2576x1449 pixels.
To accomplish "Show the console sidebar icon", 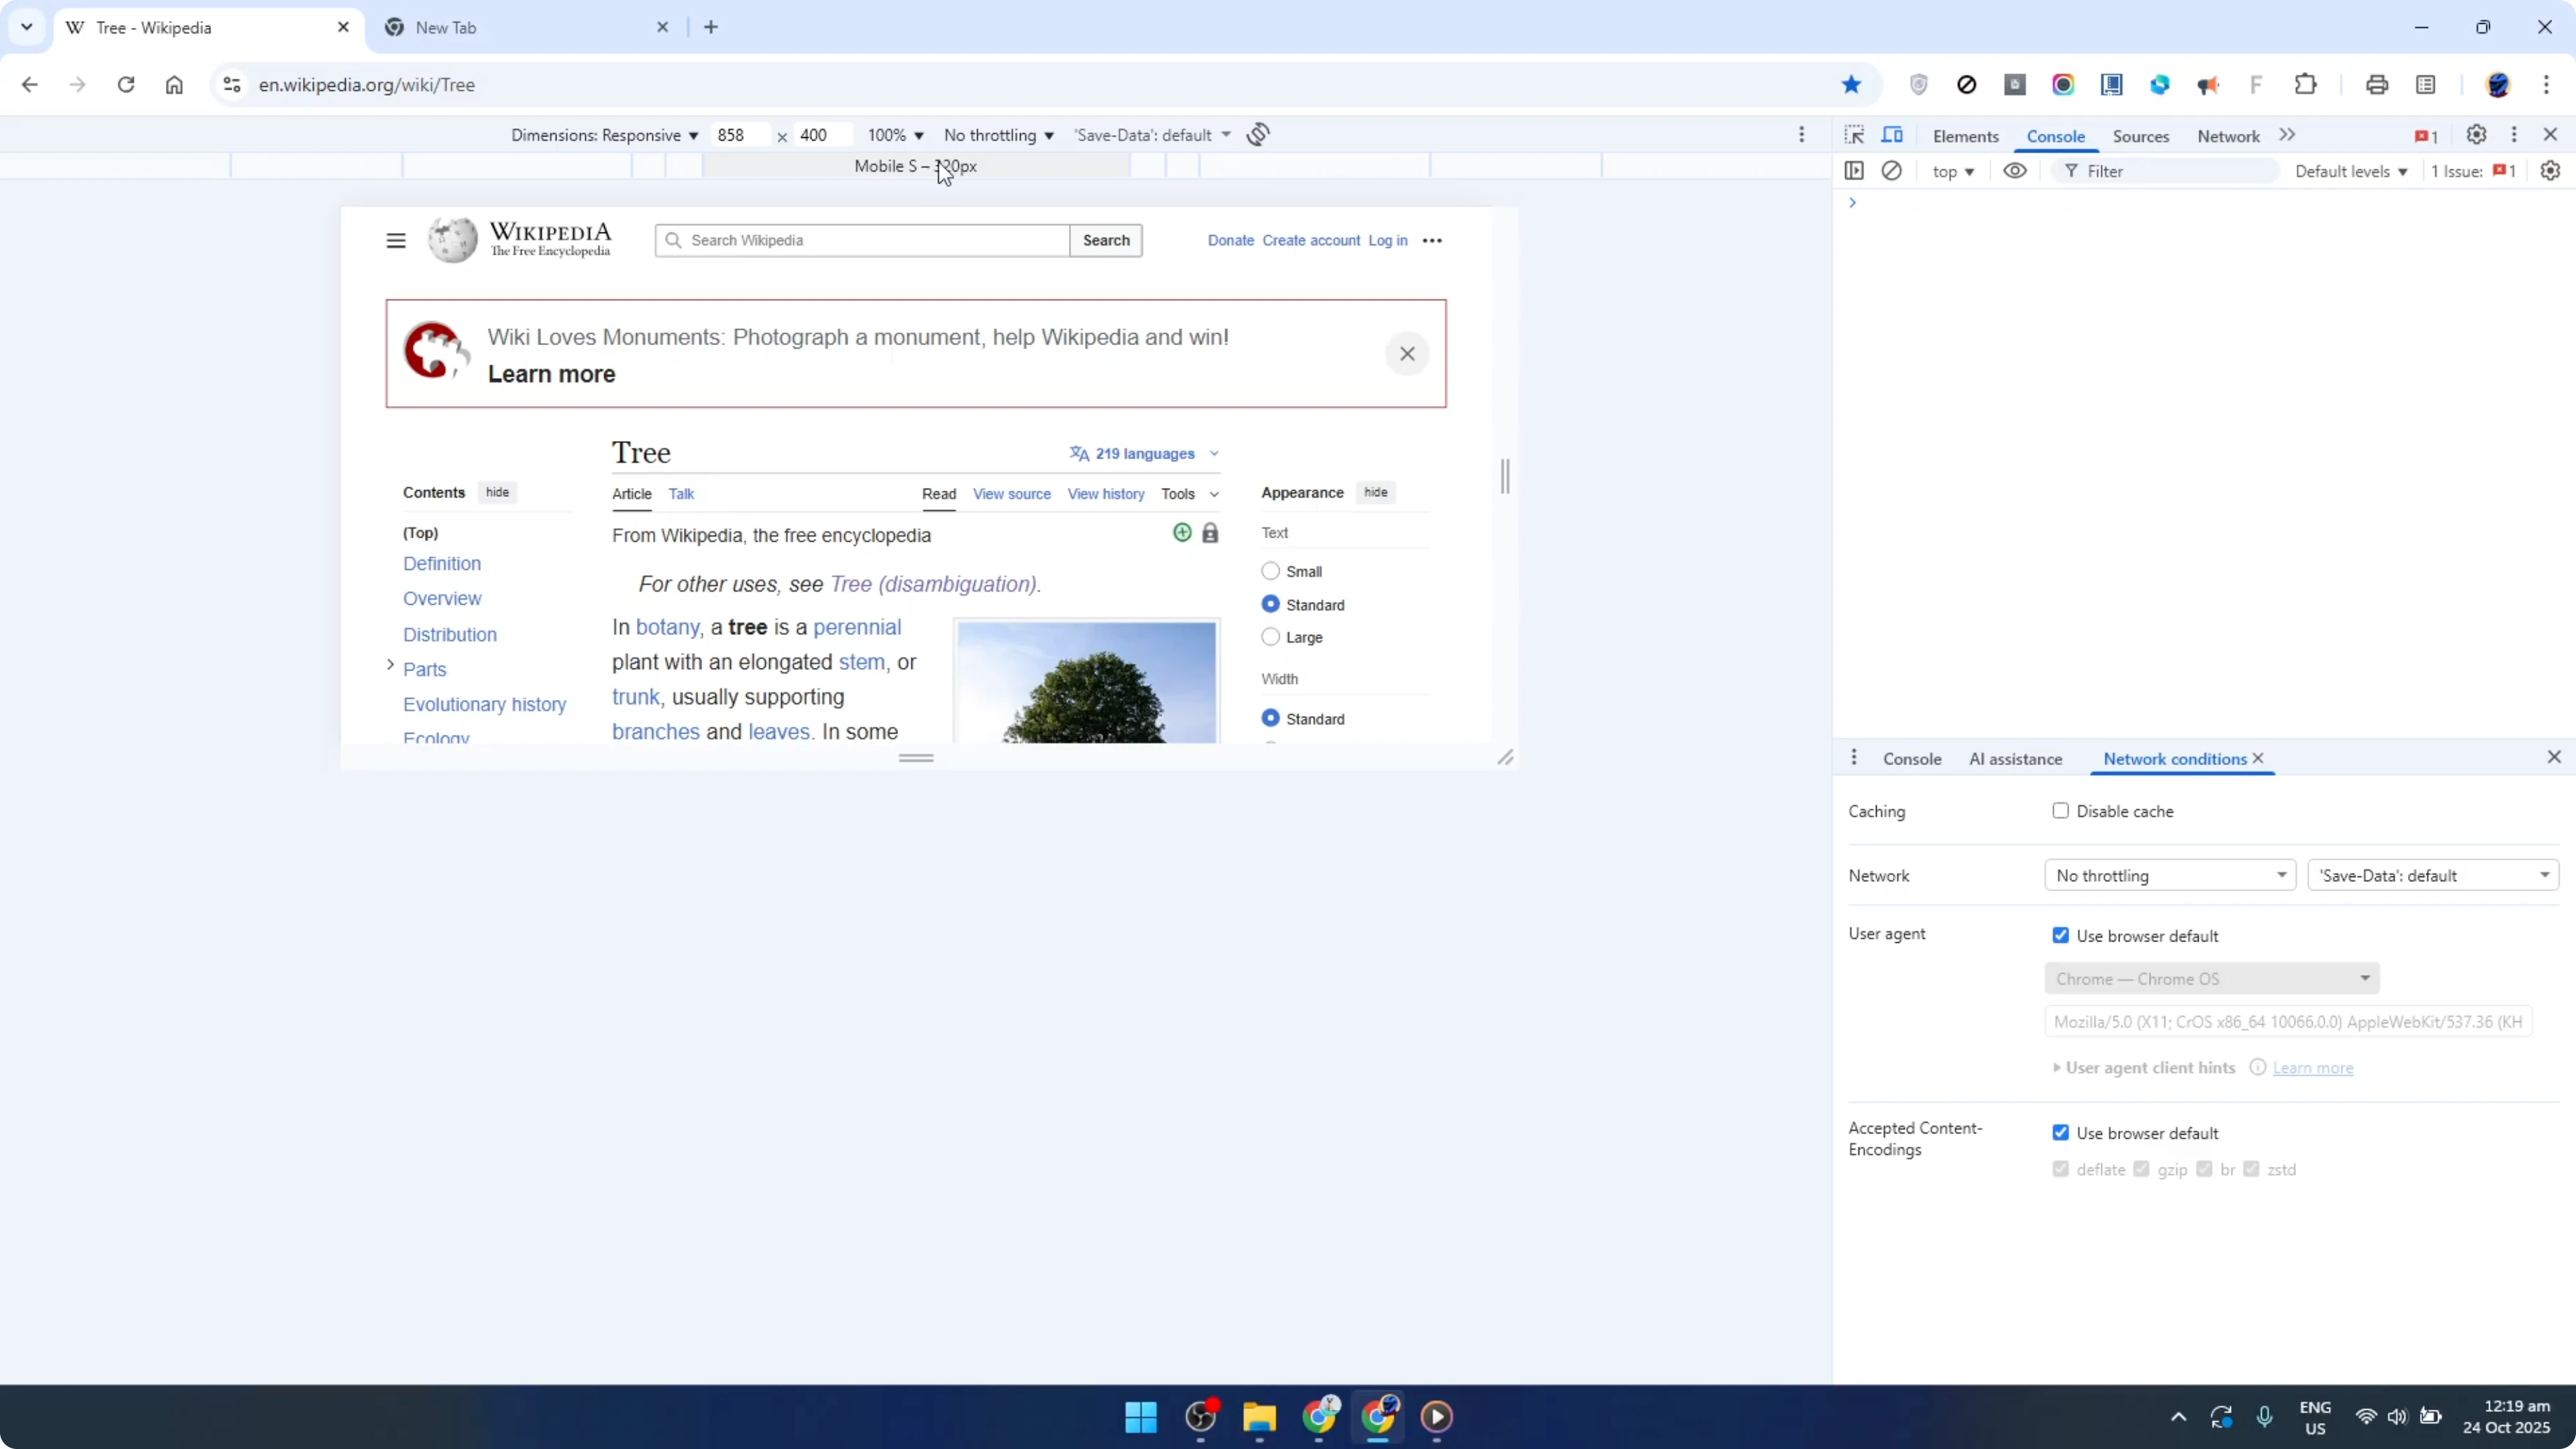I will [1854, 171].
